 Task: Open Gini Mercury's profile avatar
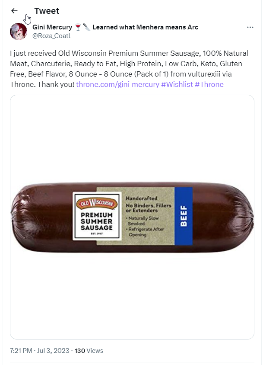pos(19,32)
